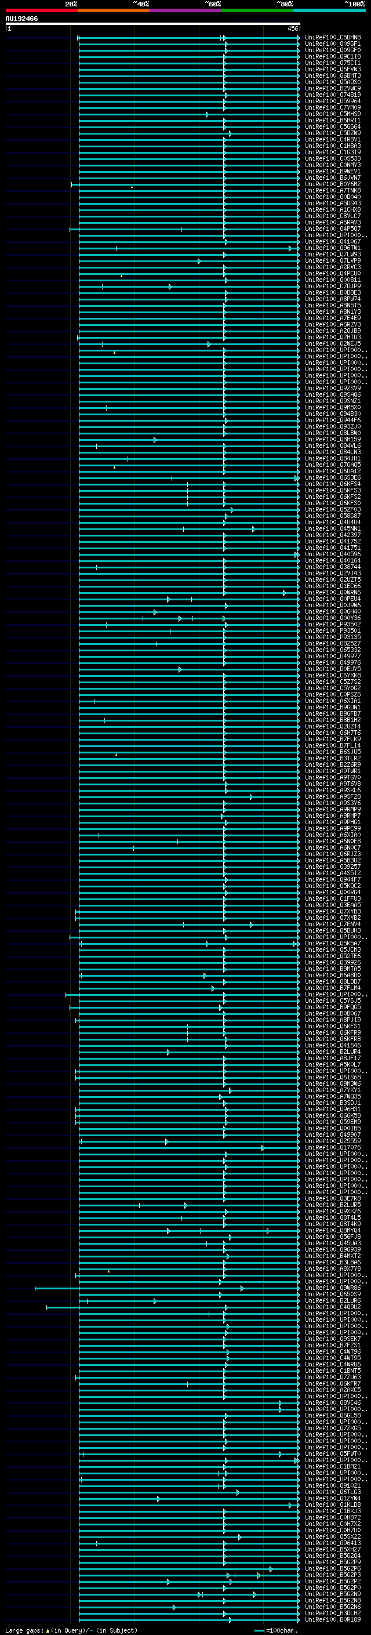Select label UniRef100_Q5FWT0

pos(333,1454)
